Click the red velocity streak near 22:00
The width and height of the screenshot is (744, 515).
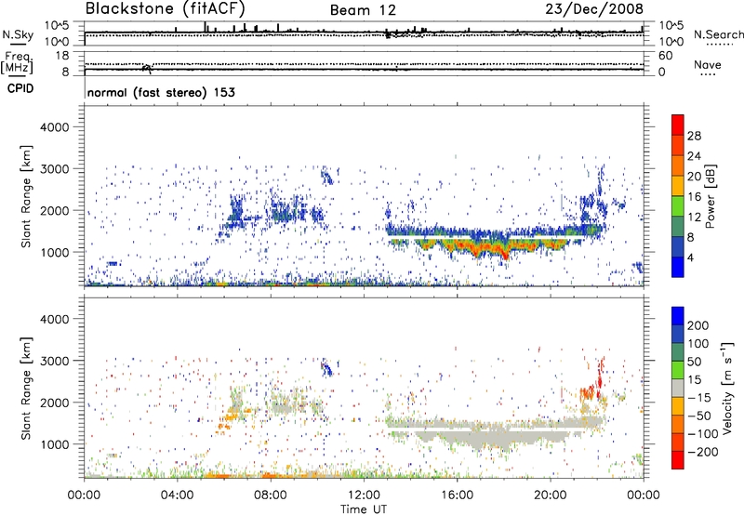click(x=600, y=377)
